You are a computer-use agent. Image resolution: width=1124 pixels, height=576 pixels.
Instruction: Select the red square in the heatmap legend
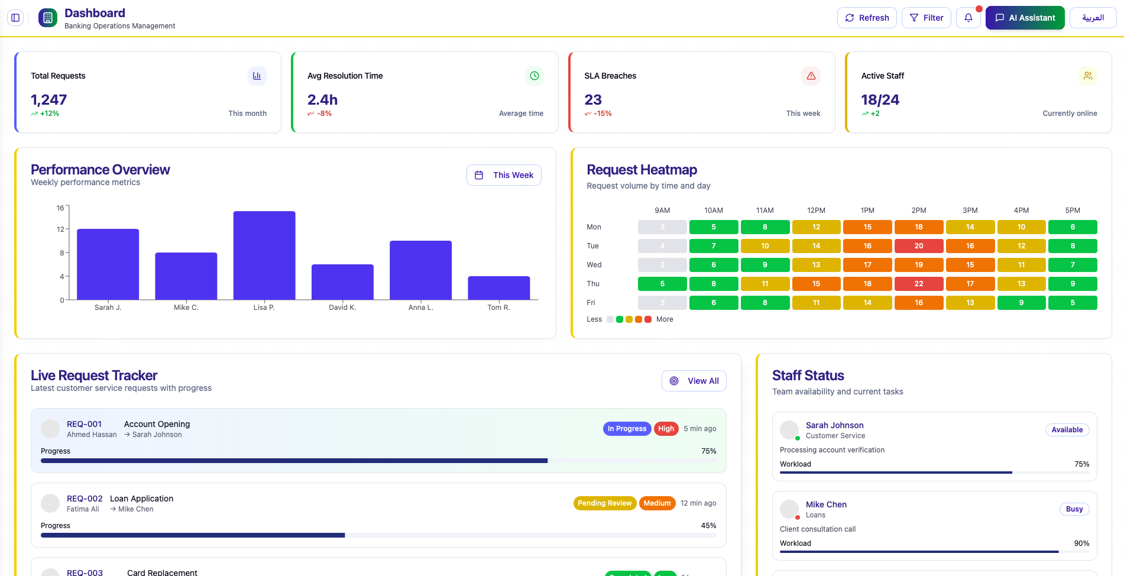tap(647, 319)
